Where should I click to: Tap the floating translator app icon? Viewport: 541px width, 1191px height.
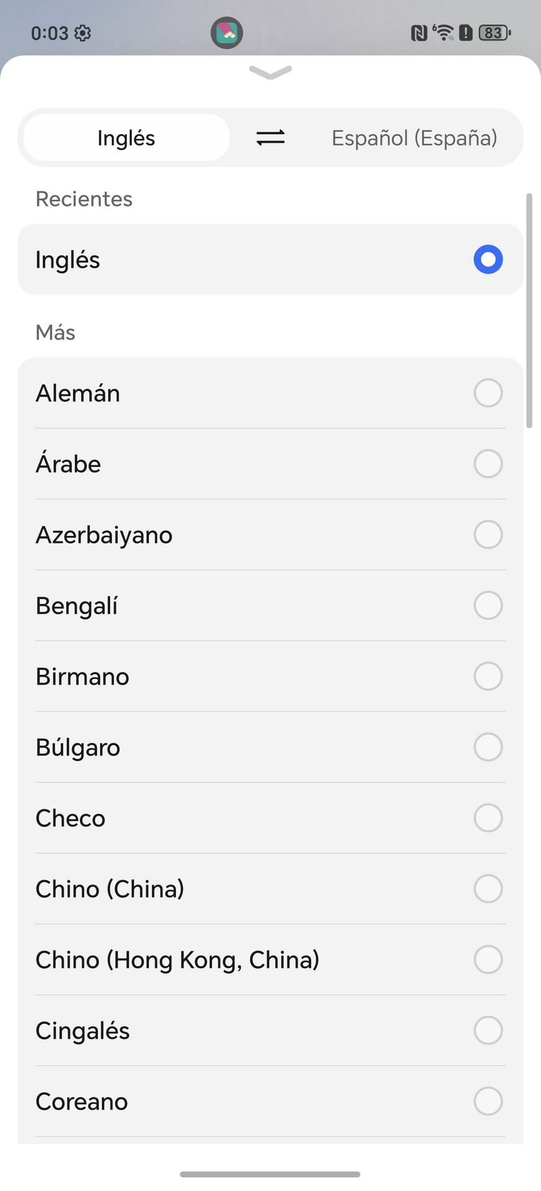(x=227, y=33)
